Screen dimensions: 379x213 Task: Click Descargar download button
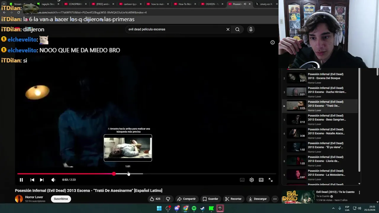tap(258, 199)
